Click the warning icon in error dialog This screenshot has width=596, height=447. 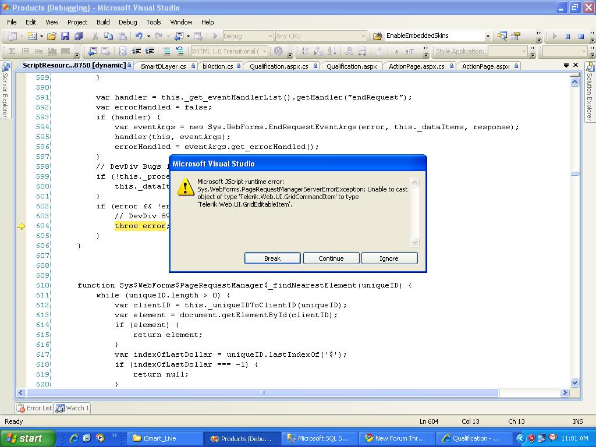pos(186,187)
